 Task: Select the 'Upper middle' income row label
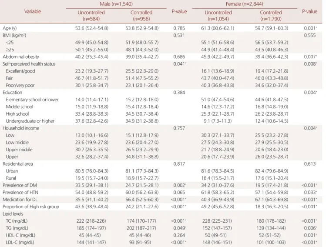click(x=19, y=150)
